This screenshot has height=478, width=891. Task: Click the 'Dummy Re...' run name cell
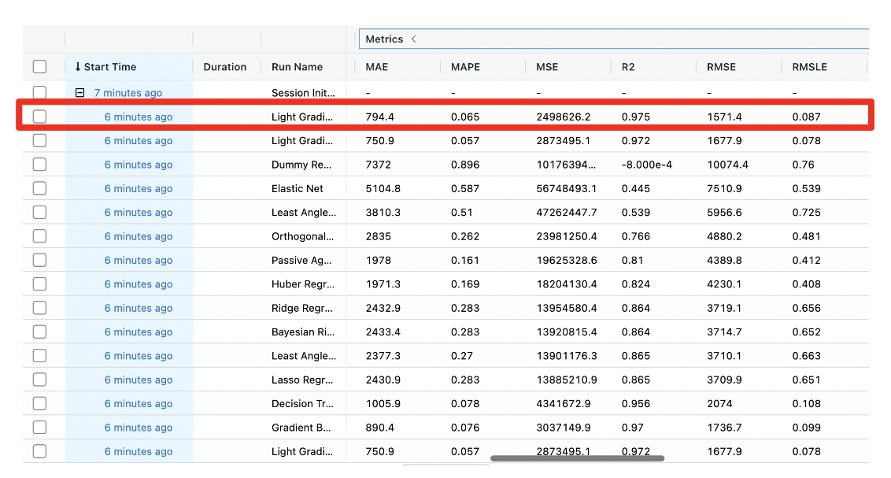tap(301, 165)
